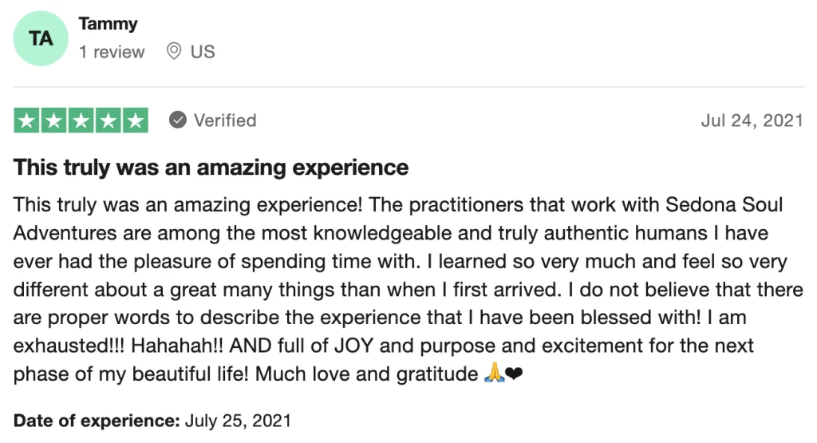Click the praying hands emoji
Viewport: 817px width, 443px height.
pyautogui.click(x=494, y=374)
